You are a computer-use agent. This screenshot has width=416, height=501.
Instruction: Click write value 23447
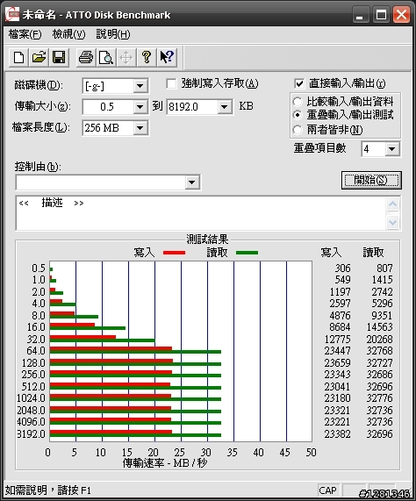click(x=337, y=351)
